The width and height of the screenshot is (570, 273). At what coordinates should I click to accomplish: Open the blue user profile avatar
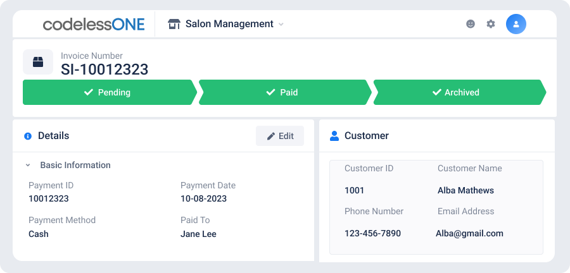[516, 24]
